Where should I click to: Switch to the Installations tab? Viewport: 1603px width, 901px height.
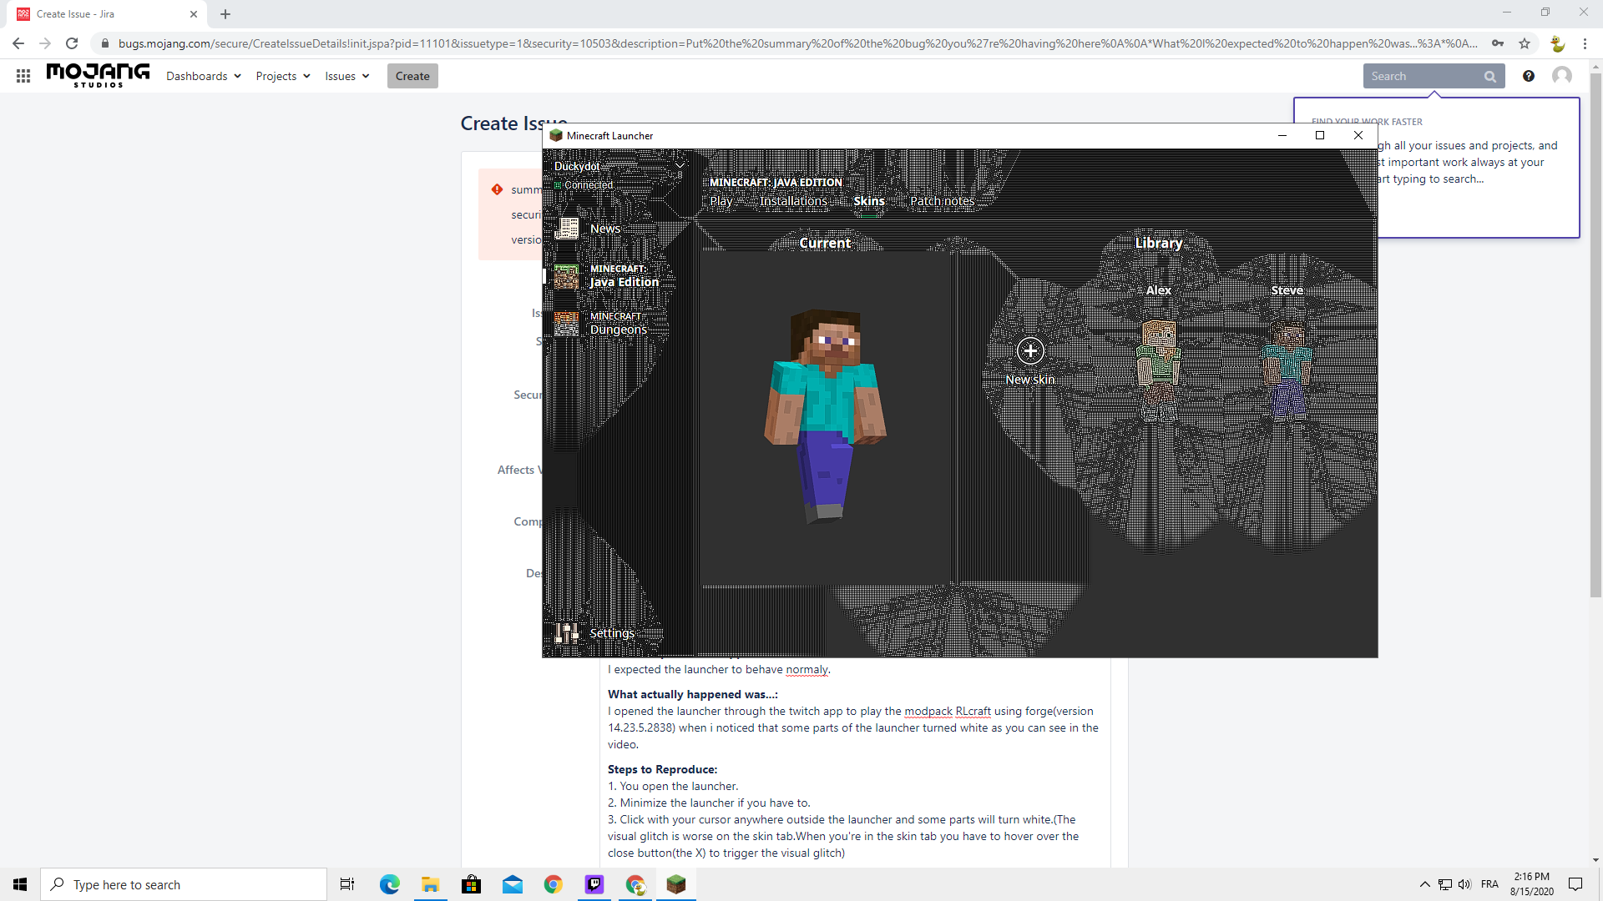pos(793,201)
